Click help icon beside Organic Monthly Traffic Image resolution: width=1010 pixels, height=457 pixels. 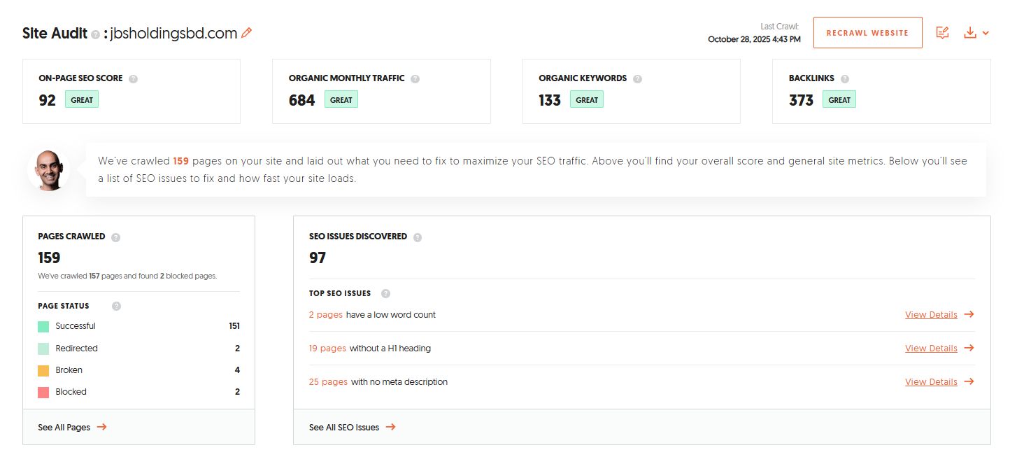coord(415,79)
